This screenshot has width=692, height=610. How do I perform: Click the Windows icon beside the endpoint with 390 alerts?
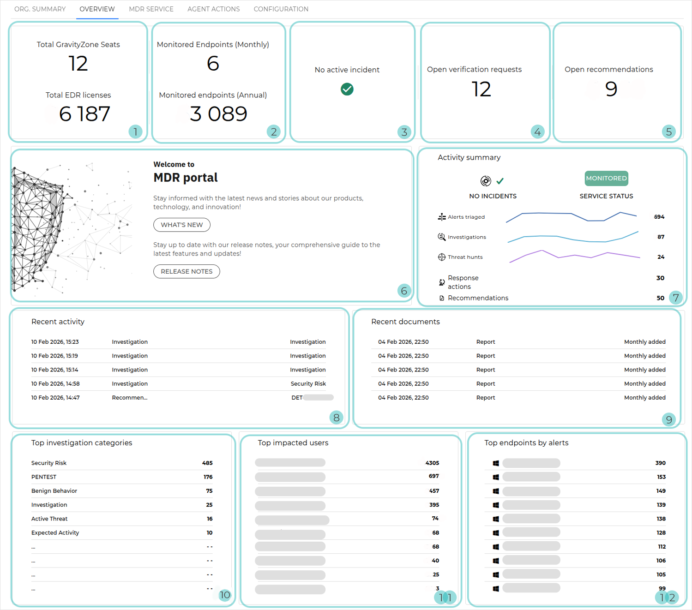(496, 462)
